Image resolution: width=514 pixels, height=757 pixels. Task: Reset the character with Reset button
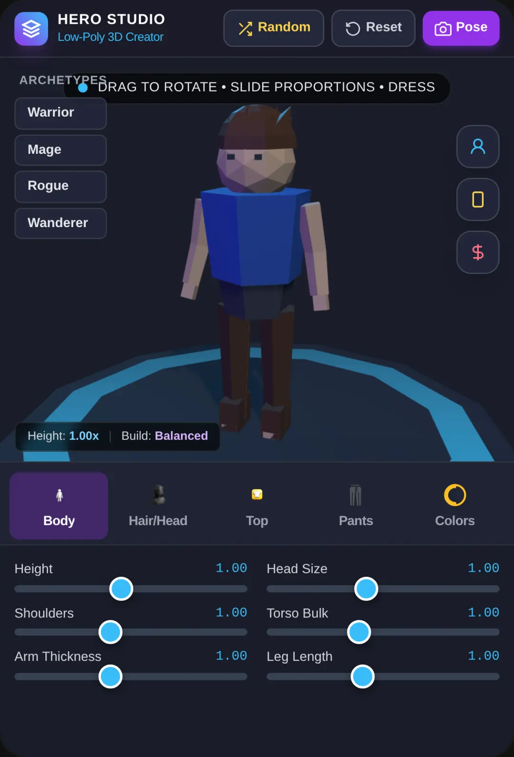point(373,28)
